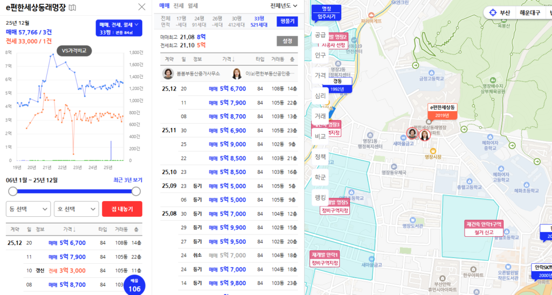Click the round blue 106 badge button
The height and width of the screenshot is (295, 552).
point(134,286)
